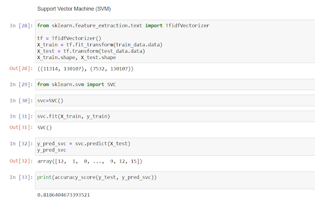
Task: Click the In [30] prompt label
Action: tap(20, 101)
